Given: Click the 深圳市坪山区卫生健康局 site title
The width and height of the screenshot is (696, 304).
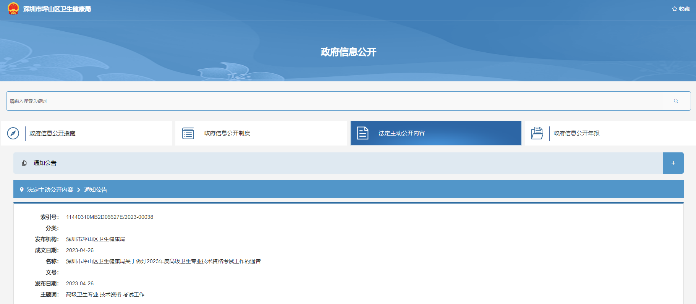Looking at the screenshot, I should coord(57,9).
